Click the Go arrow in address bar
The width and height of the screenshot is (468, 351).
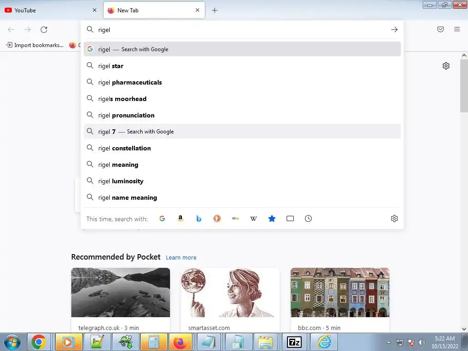click(394, 30)
